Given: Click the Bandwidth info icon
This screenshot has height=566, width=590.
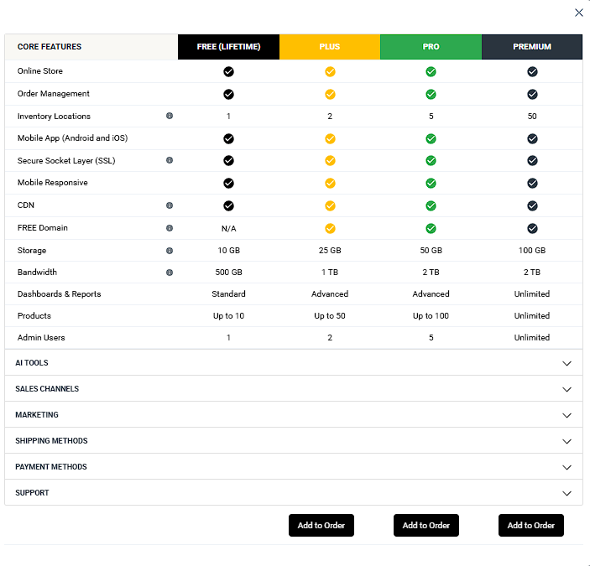Looking at the screenshot, I should coord(170,273).
